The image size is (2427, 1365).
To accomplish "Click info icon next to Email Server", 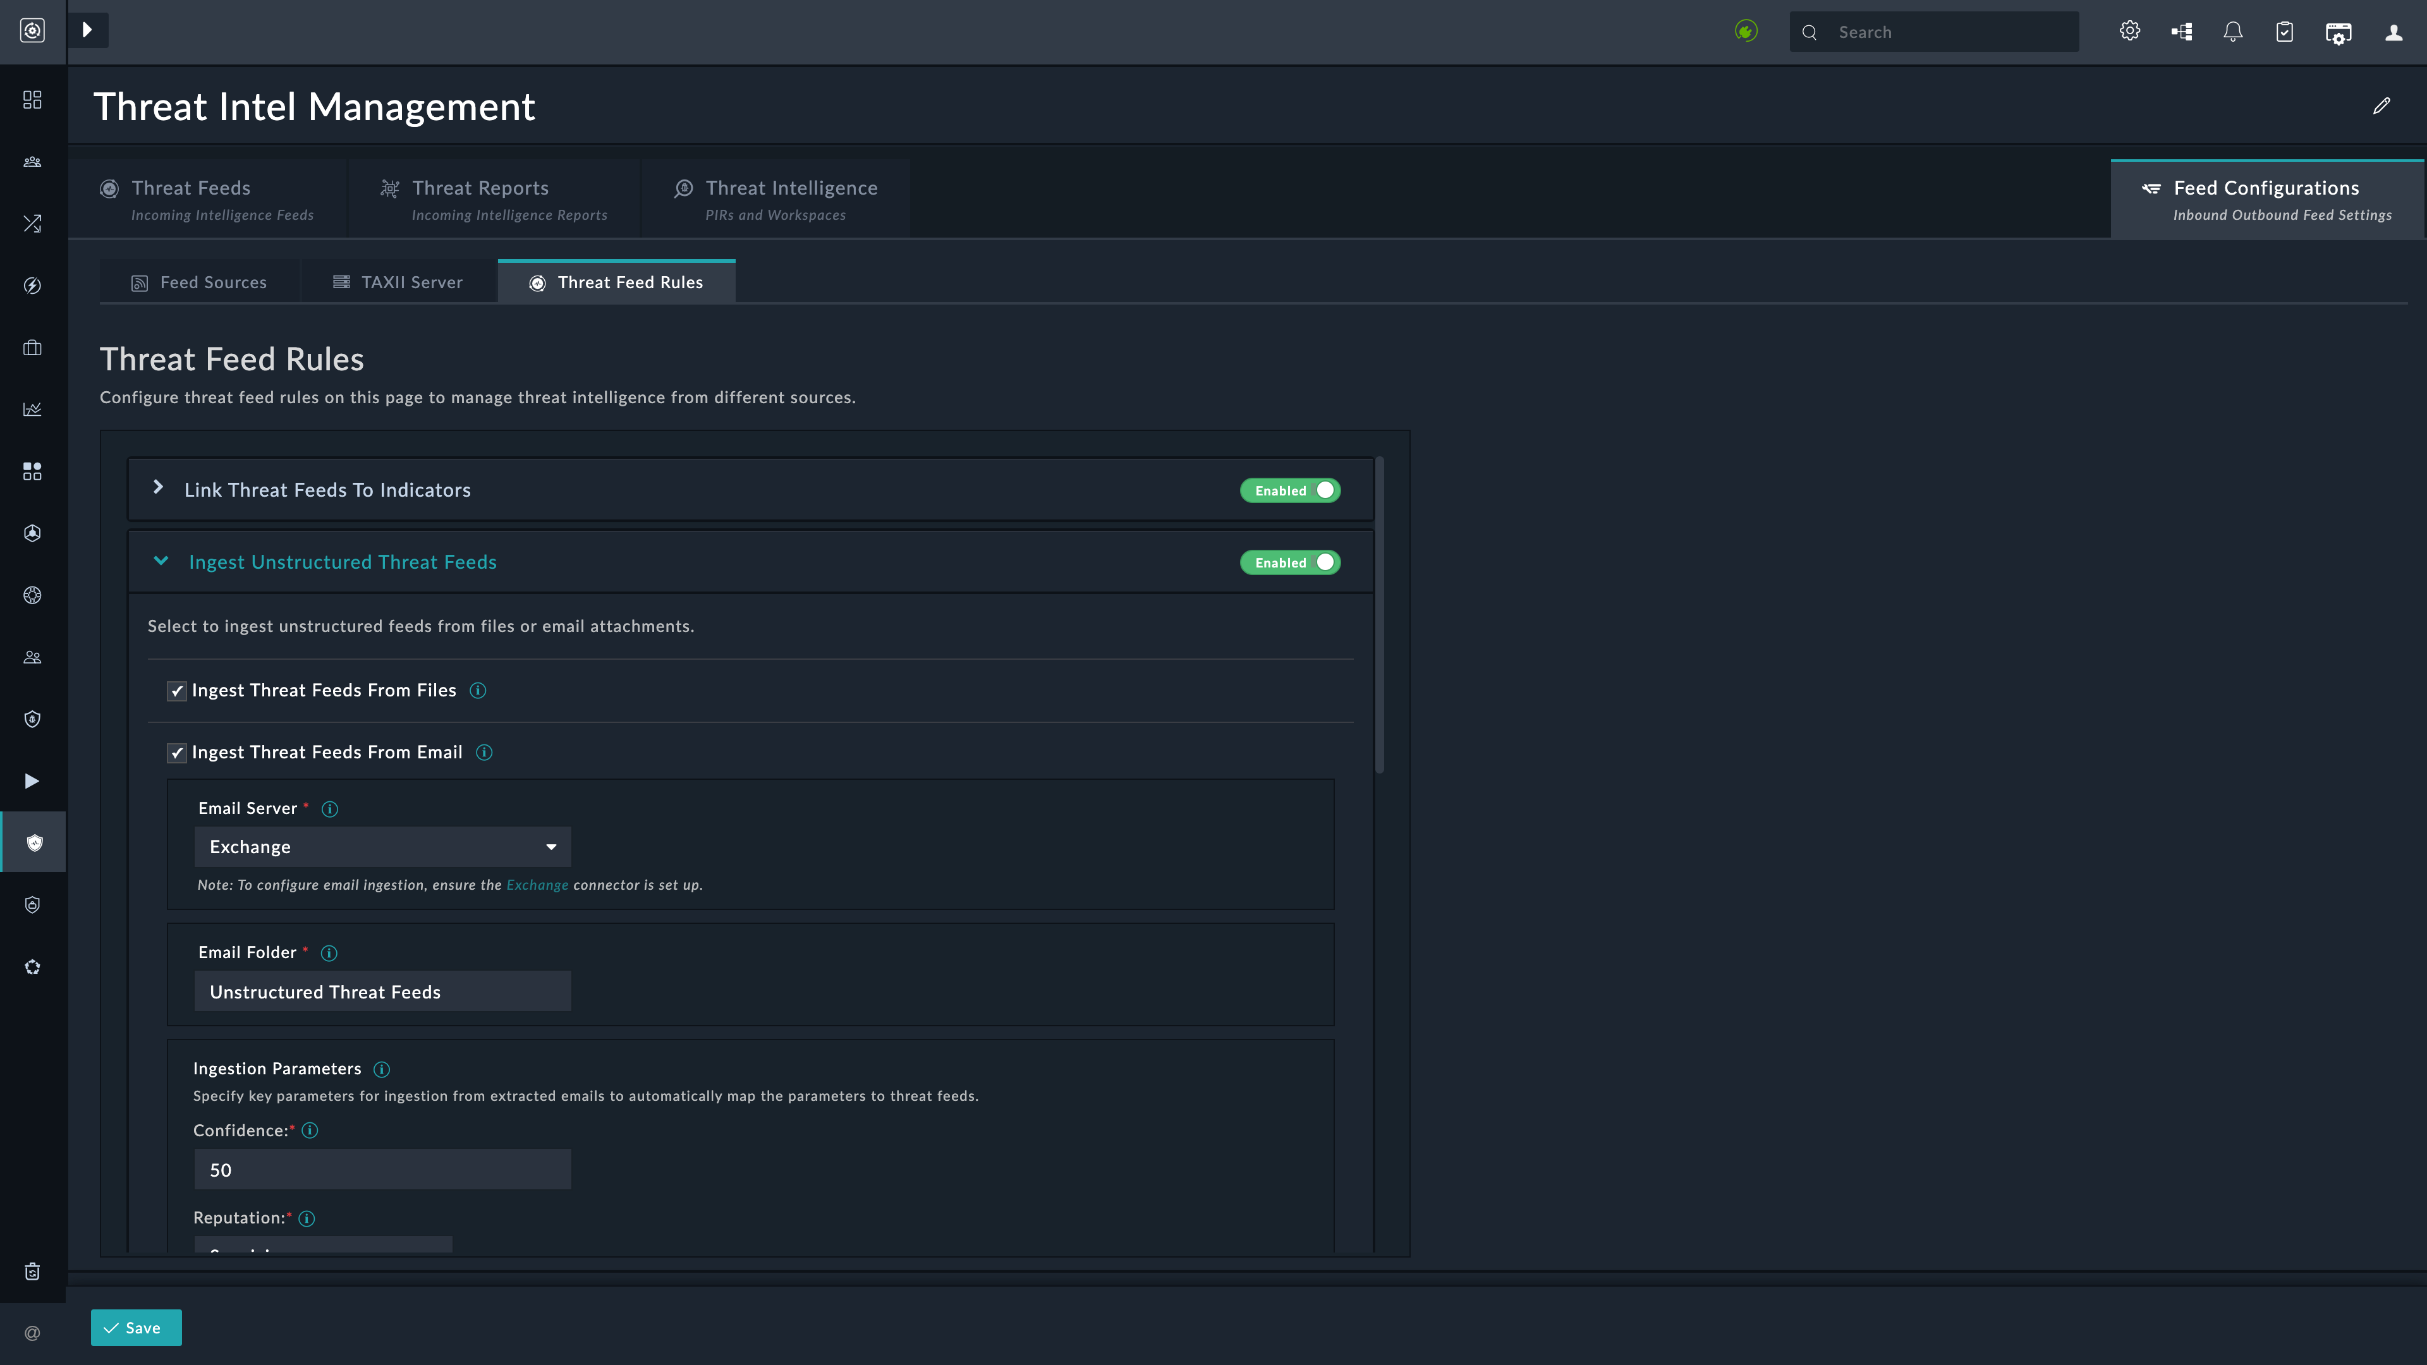I will (330, 809).
